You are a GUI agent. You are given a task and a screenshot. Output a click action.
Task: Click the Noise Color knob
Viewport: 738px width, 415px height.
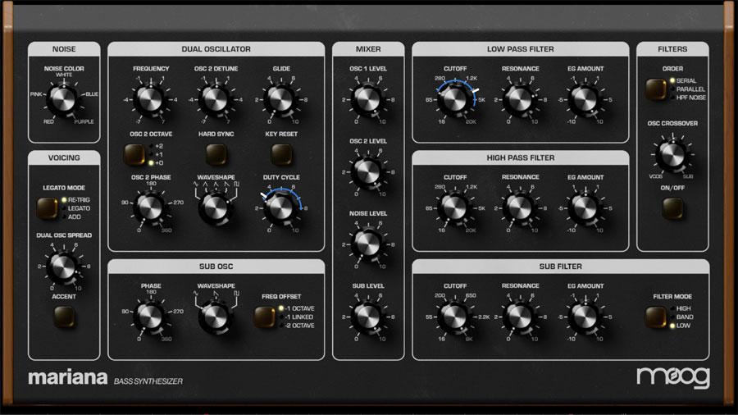tap(63, 99)
